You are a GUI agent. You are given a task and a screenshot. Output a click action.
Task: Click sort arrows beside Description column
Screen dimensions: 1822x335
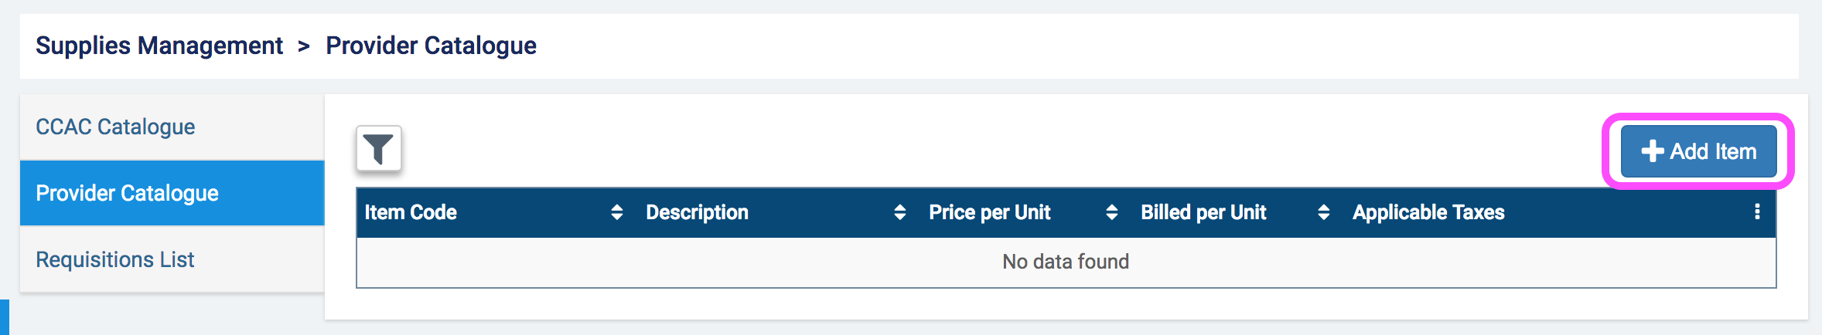[899, 212]
